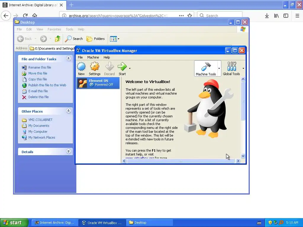Select Global Tools button
Viewport: 303px width, 227px height.
[x=231, y=69]
